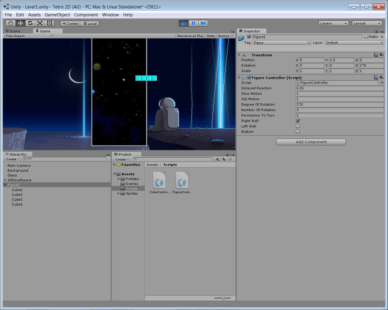
Task: Open the Tag dropdown showing Figure
Action: (282, 43)
